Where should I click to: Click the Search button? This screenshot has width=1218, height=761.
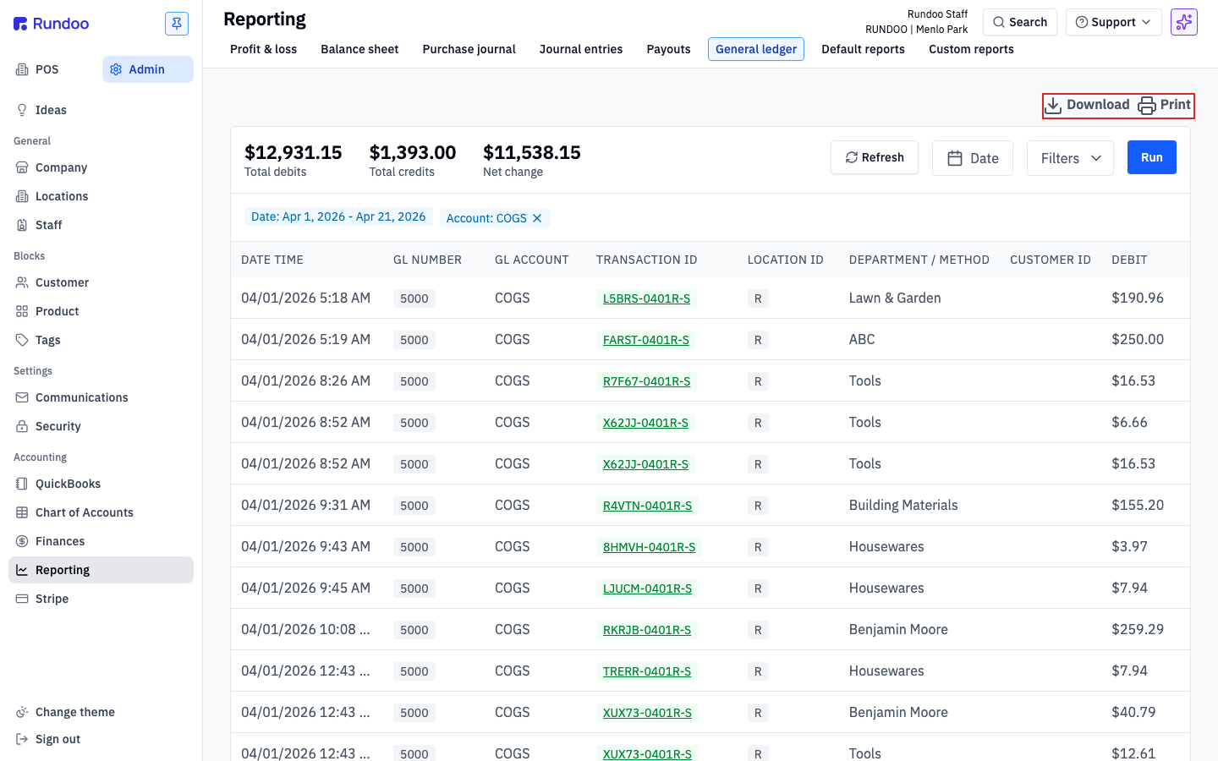pyautogui.click(x=1020, y=22)
